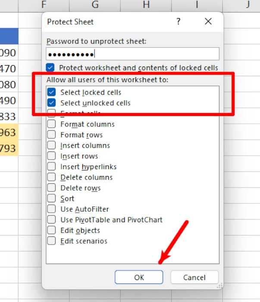Check Edit objects option
The image size is (260, 302).
pyautogui.click(x=51, y=230)
